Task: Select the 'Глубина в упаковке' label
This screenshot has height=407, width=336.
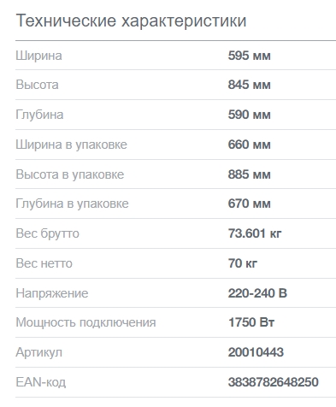Action: [72, 203]
